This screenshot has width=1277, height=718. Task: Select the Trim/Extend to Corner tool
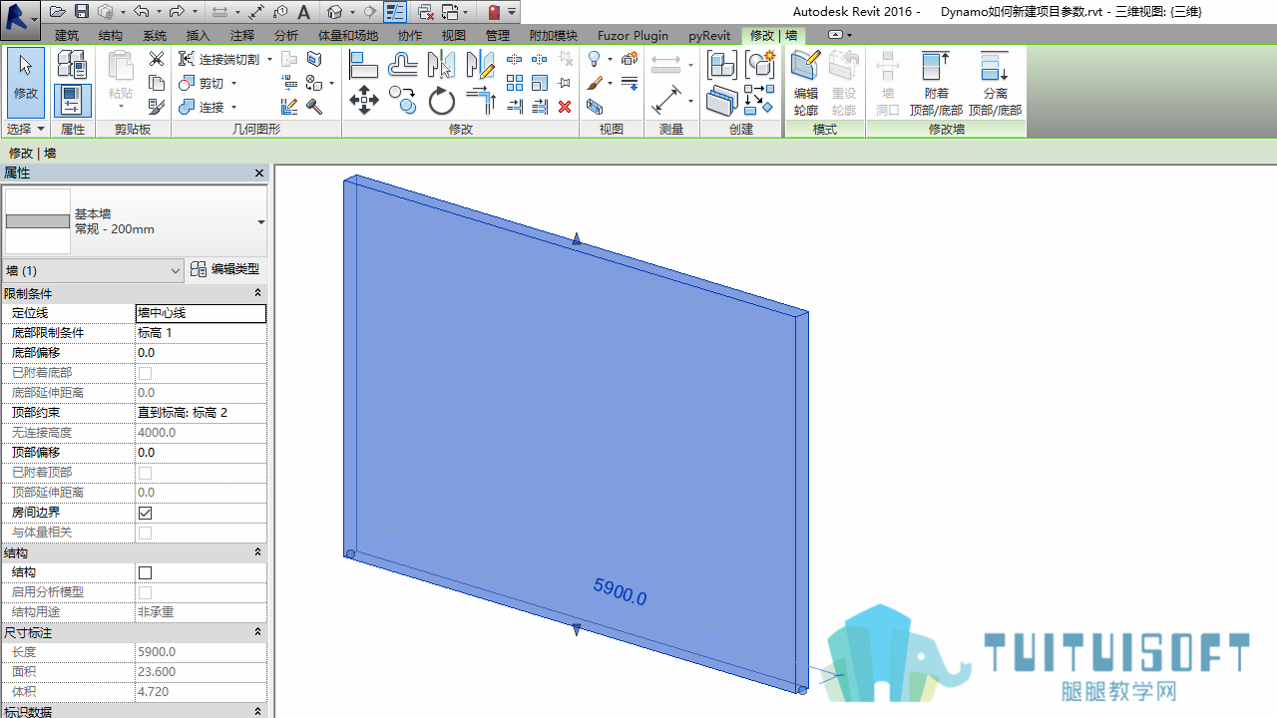click(480, 101)
